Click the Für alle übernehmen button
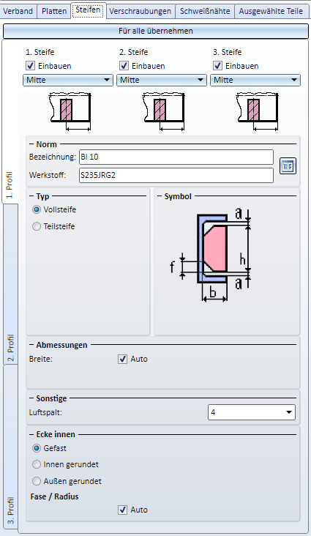311x536 pixels. pyautogui.click(x=155, y=31)
